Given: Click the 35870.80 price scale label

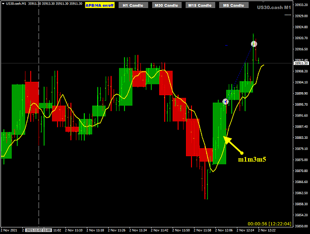Looking at the screenshot, I should coord(301,171).
